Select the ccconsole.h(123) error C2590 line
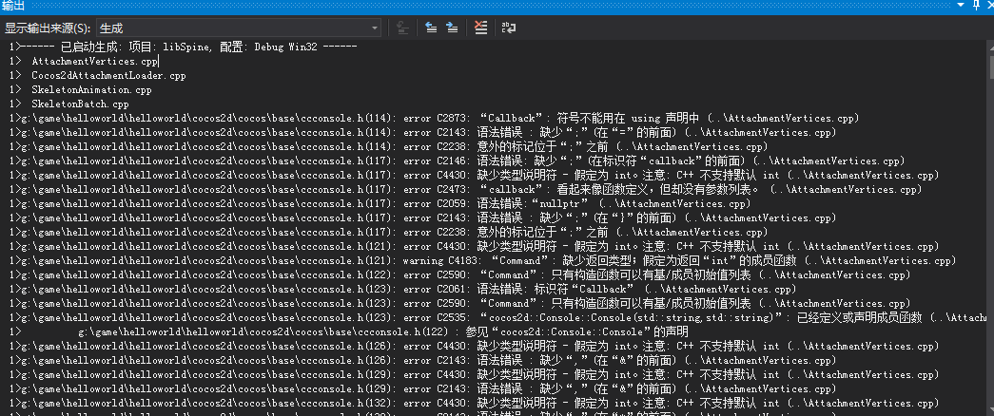Screen dimensions: 994x416 tap(461, 303)
